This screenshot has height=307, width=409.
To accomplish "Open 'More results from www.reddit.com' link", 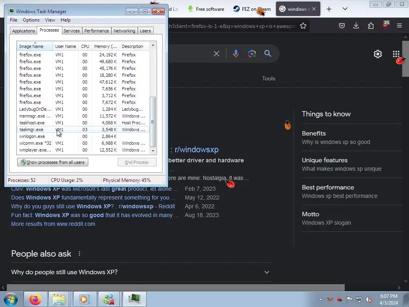I will 53,224.
